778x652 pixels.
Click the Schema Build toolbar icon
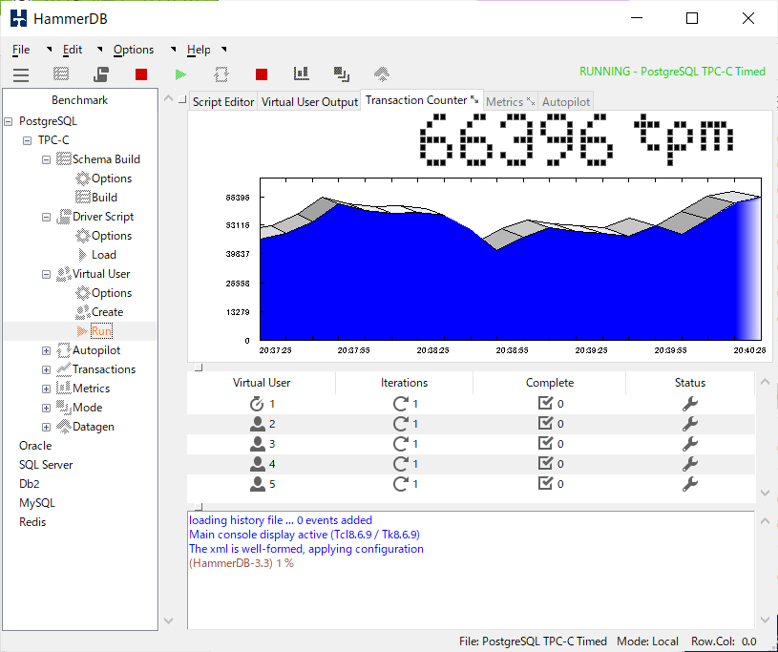[61, 74]
